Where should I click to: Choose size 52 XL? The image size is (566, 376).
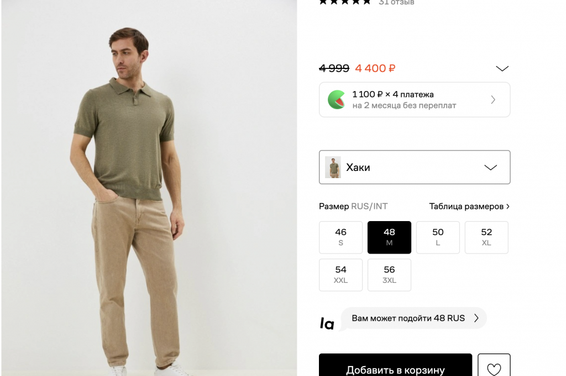click(486, 237)
